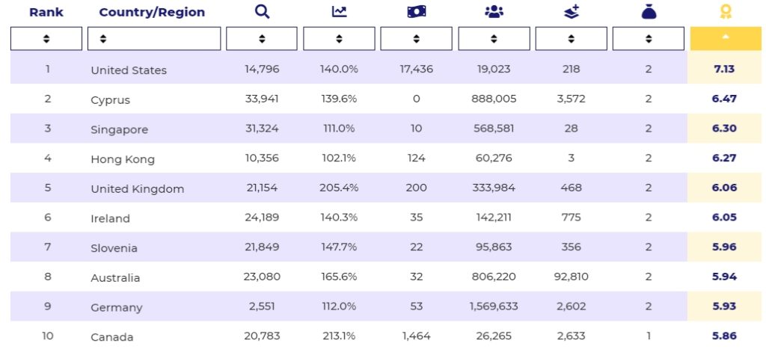This screenshot has width=766, height=361.
Task: Open the Country/Region sort dropdown
Action: [154, 39]
